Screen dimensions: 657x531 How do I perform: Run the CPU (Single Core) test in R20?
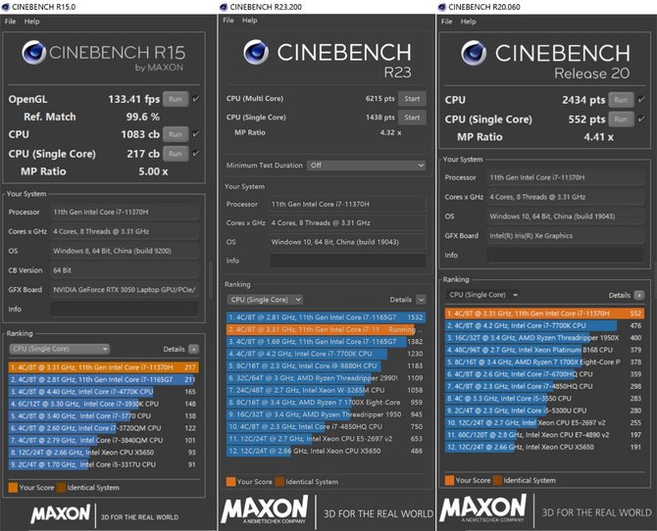point(619,119)
